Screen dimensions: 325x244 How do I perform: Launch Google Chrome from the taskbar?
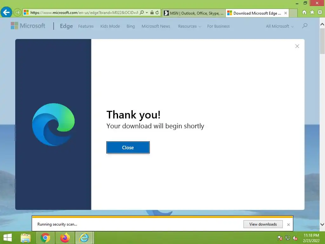[x=45, y=238]
